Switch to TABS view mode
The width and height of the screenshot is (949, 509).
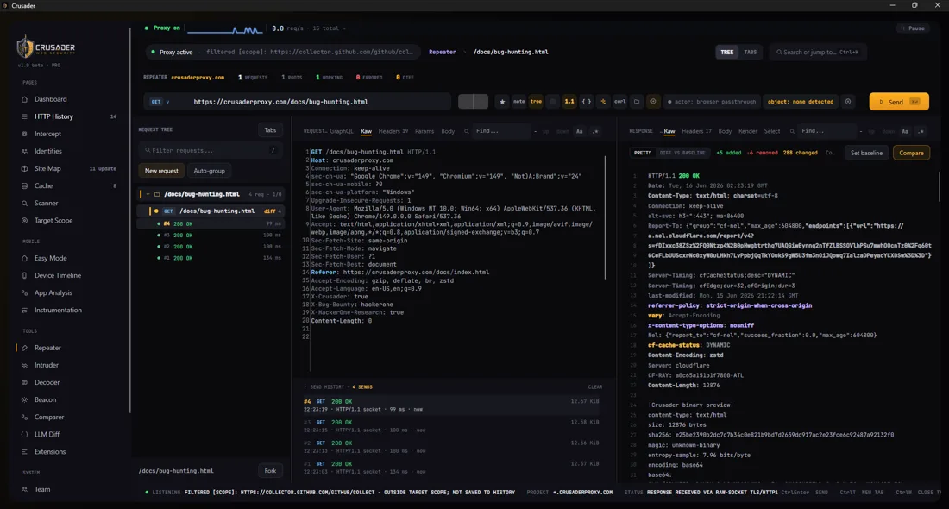(x=750, y=52)
